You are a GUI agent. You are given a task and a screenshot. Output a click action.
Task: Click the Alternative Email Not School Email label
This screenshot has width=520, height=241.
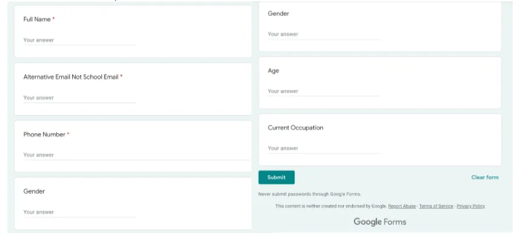tap(71, 77)
